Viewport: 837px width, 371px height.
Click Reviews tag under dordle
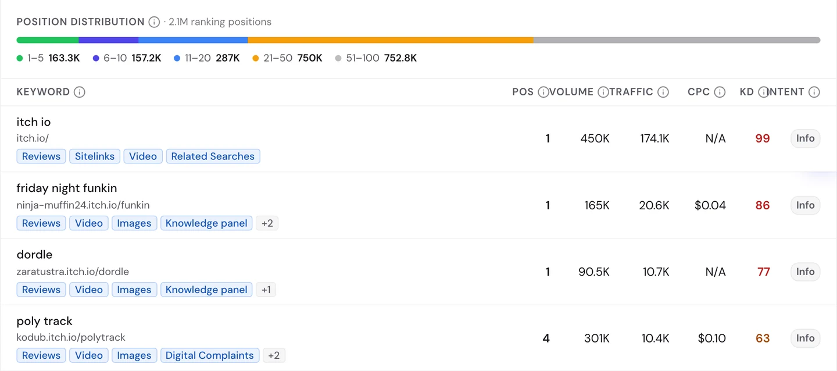tap(41, 290)
